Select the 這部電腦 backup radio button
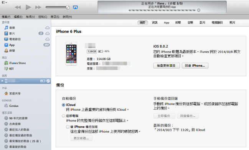The height and width of the screenshot is (150, 249). point(63,116)
